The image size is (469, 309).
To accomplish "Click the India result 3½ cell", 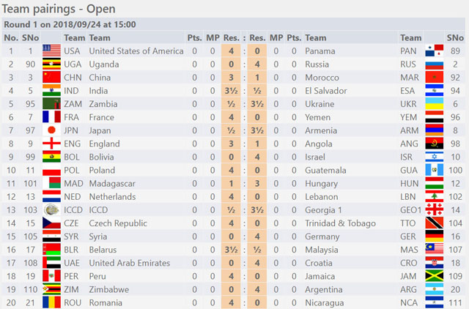I will tap(231, 91).
